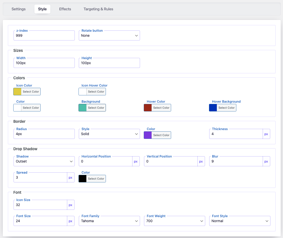
Task: Focus the Border Radius input field
Action: [x=44, y=134]
